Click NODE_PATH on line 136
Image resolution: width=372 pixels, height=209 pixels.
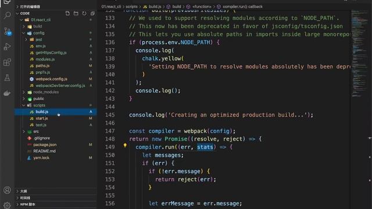pyautogui.click(x=195, y=42)
